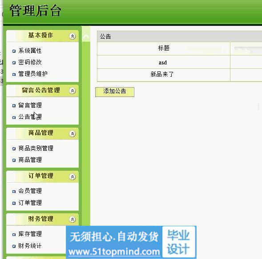
Task: Select the asd announcement row
Action: click(179, 62)
